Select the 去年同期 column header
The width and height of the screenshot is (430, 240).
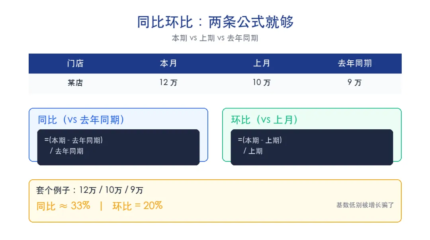click(x=355, y=63)
